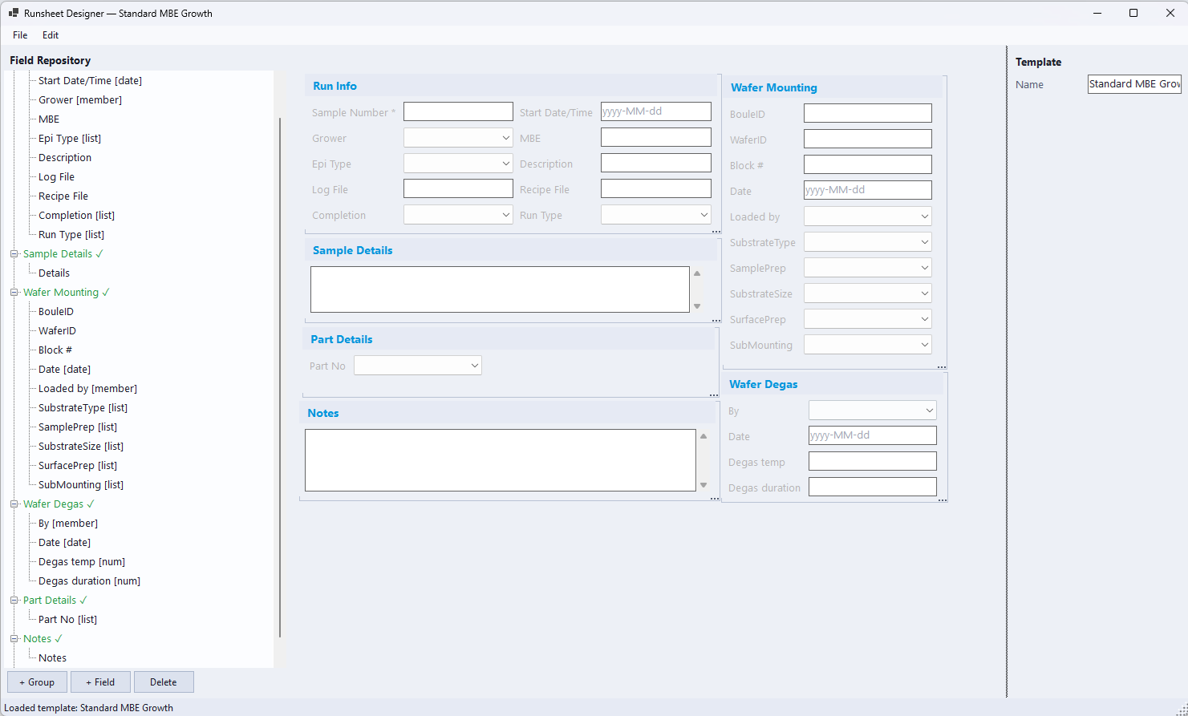Screen dimensions: 1188x716
Task: Click the Delete button
Action: pyautogui.click(x=164, y=682)
